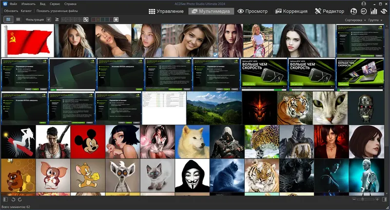Open the user account icon
Screen dimensions: 390x210
(364, 4)
